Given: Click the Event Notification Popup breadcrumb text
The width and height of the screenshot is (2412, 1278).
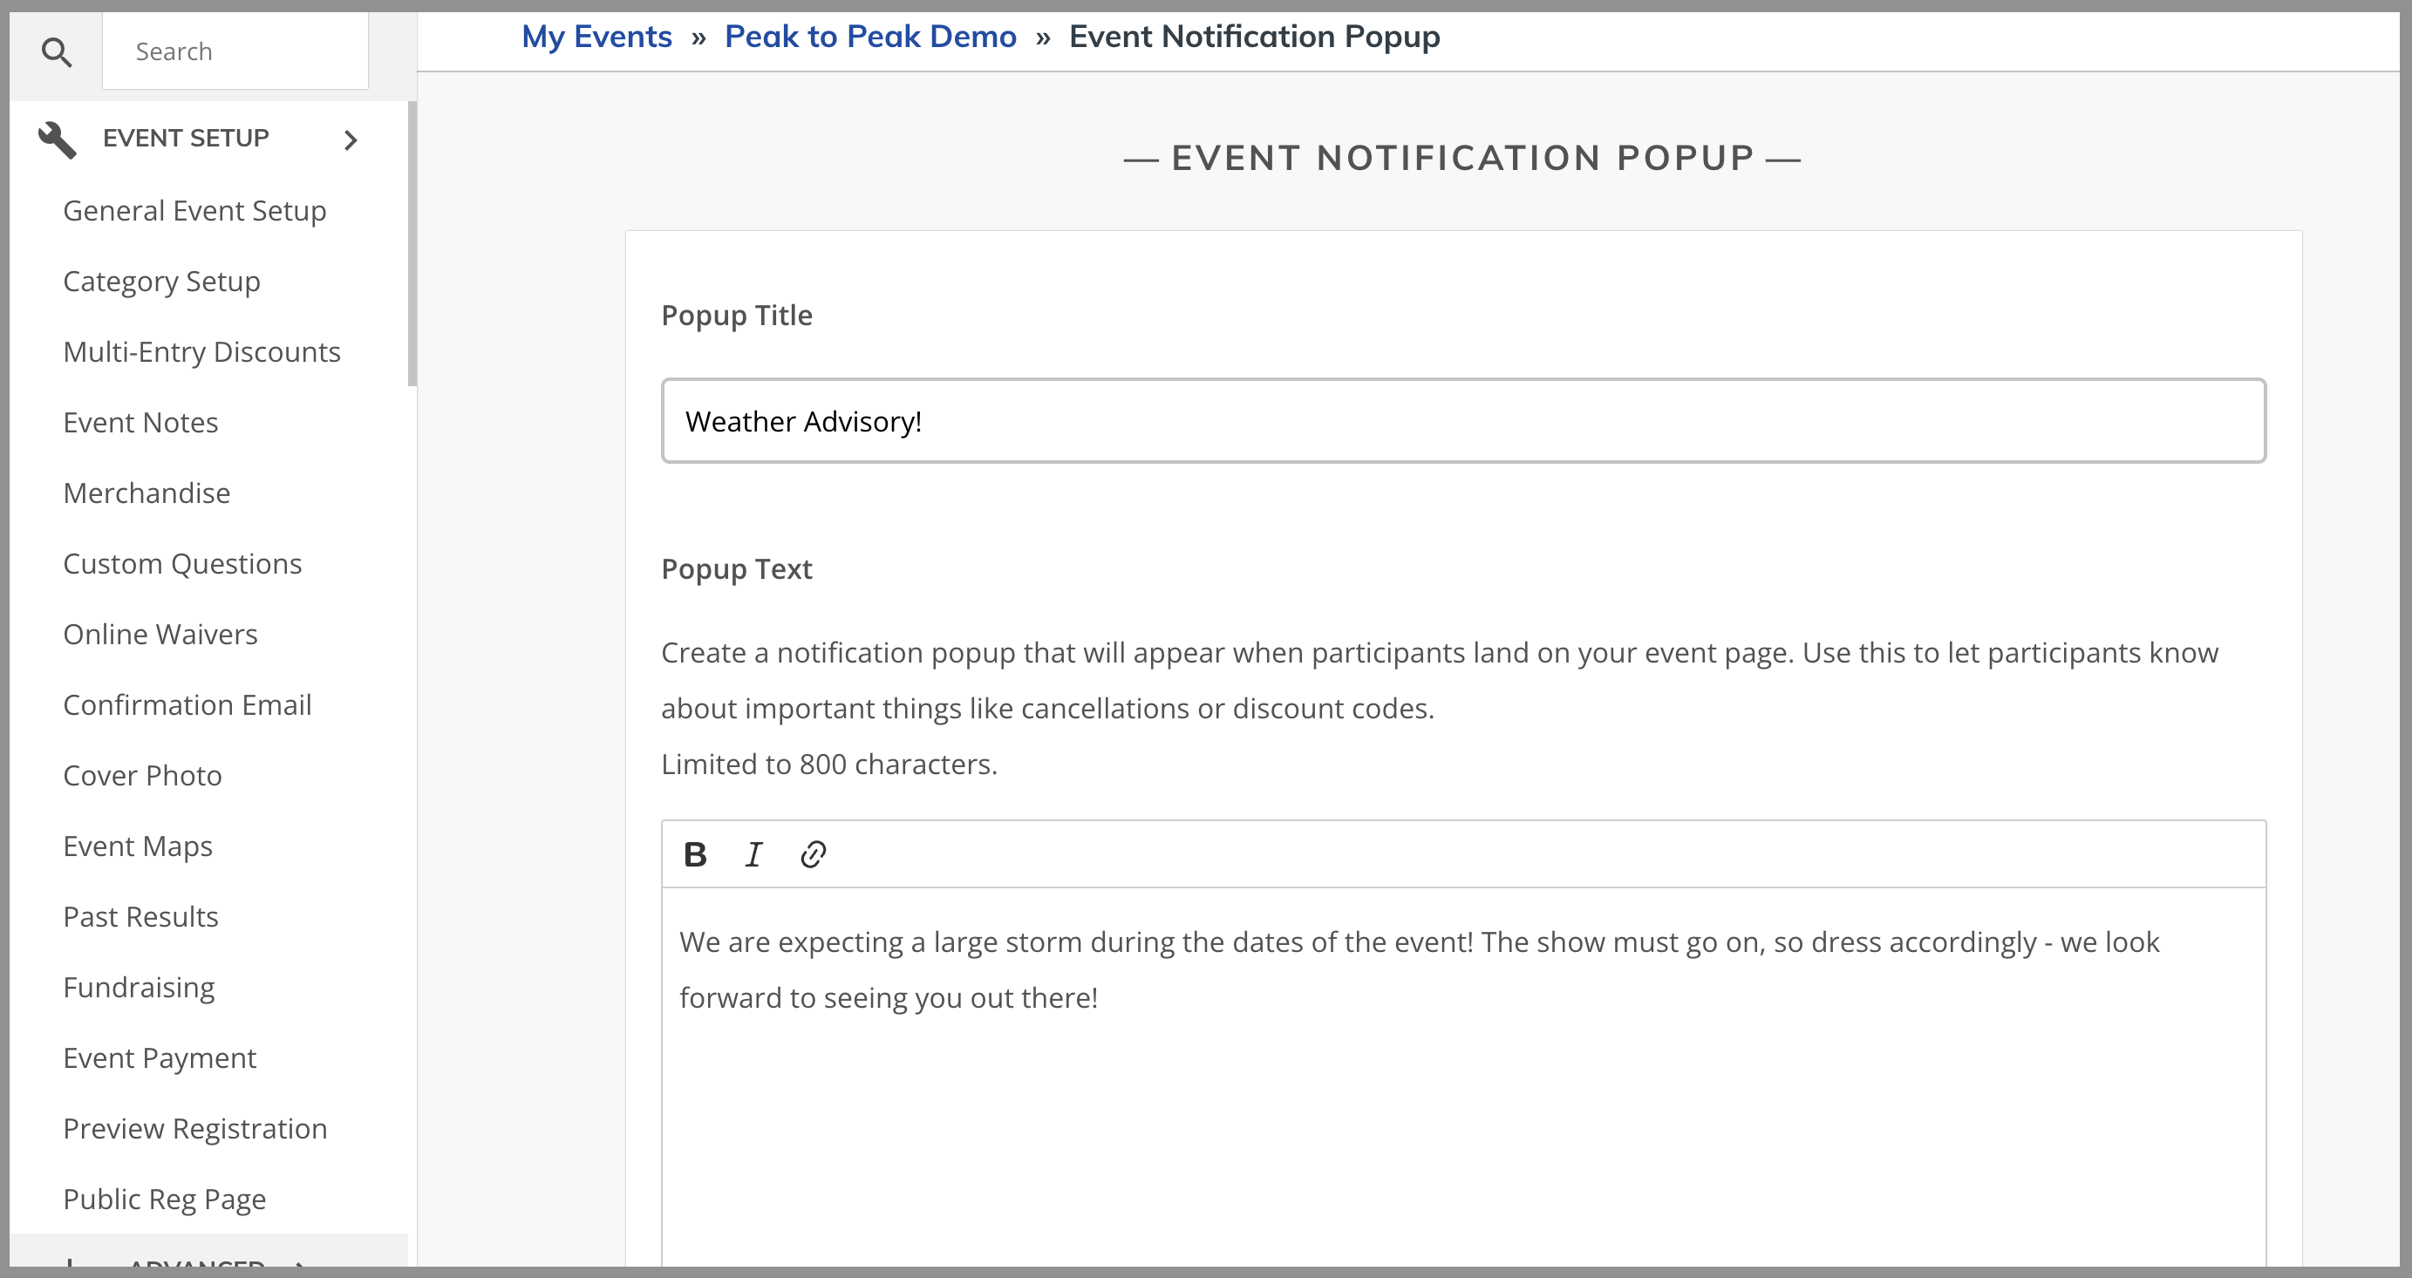Looking at the screenshot, I should tap(1255, 37).
